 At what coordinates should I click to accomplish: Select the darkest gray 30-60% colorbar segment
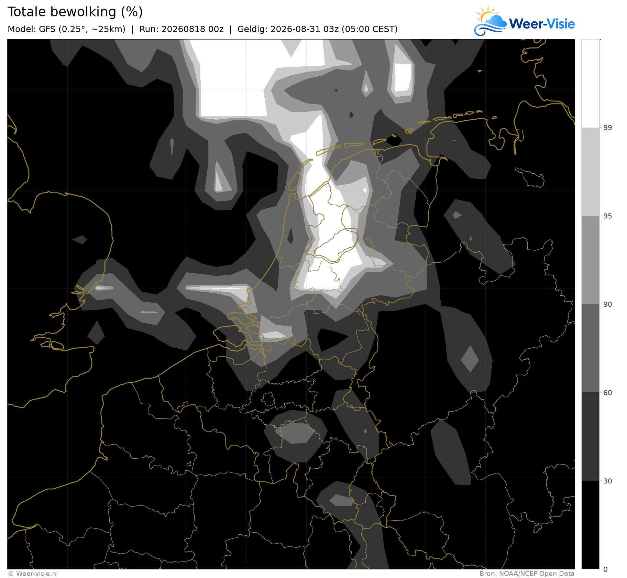(x=591, y=436)
